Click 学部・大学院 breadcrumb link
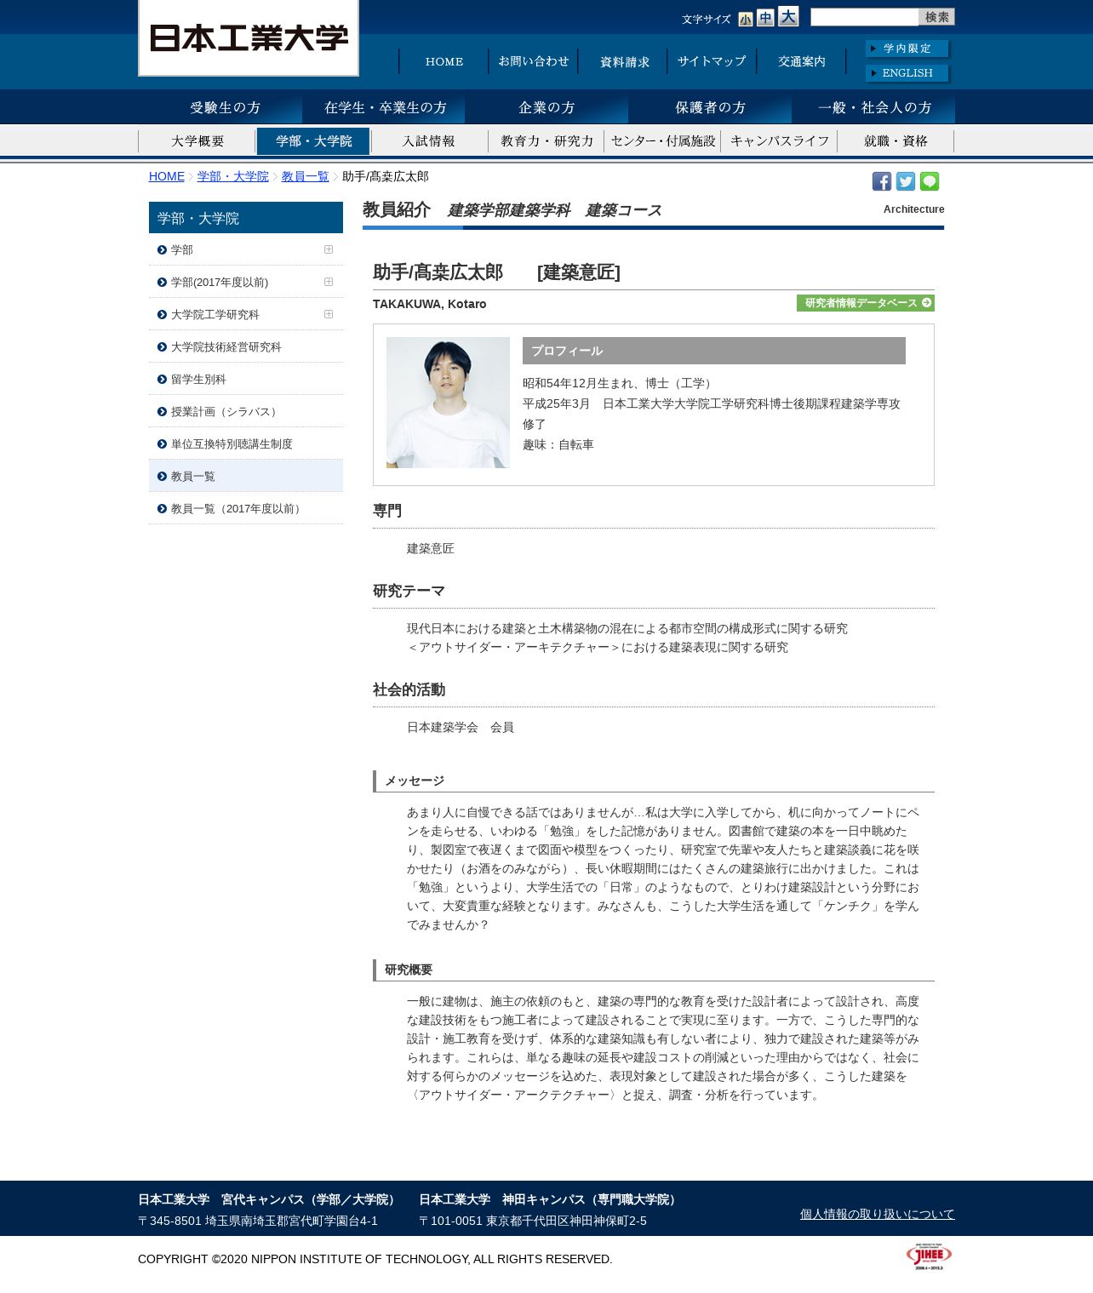1093x1293 pixels. [x=233, y=176]
